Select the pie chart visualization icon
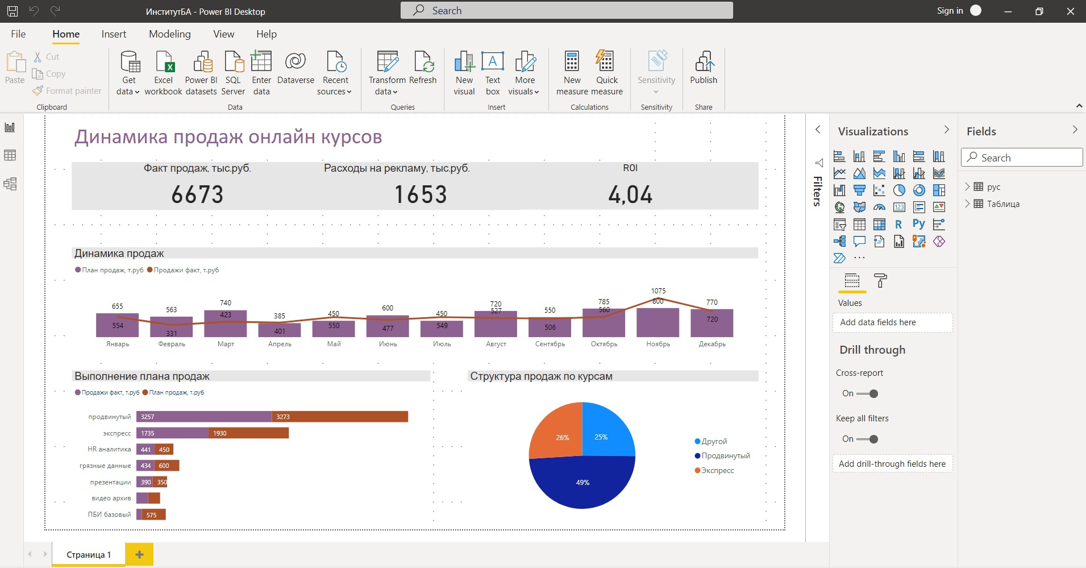 click(x=899, y=190)
